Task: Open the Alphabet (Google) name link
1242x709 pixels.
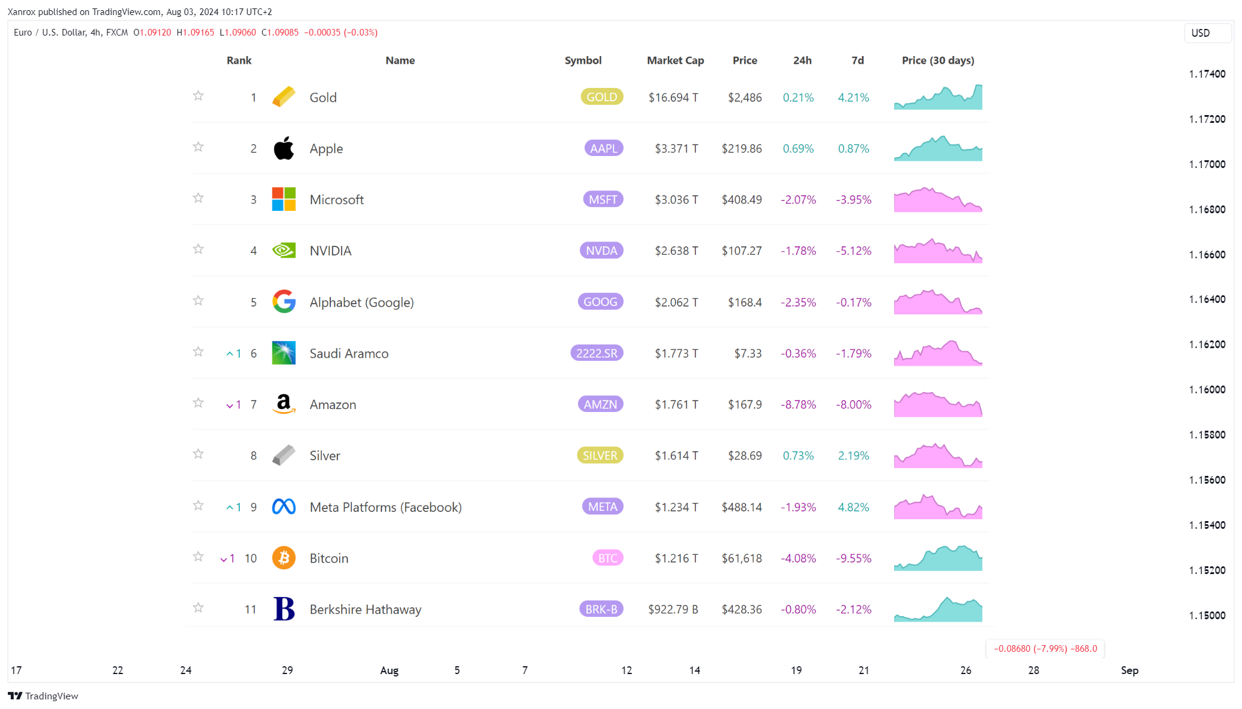Action: (x=362, y=302)
